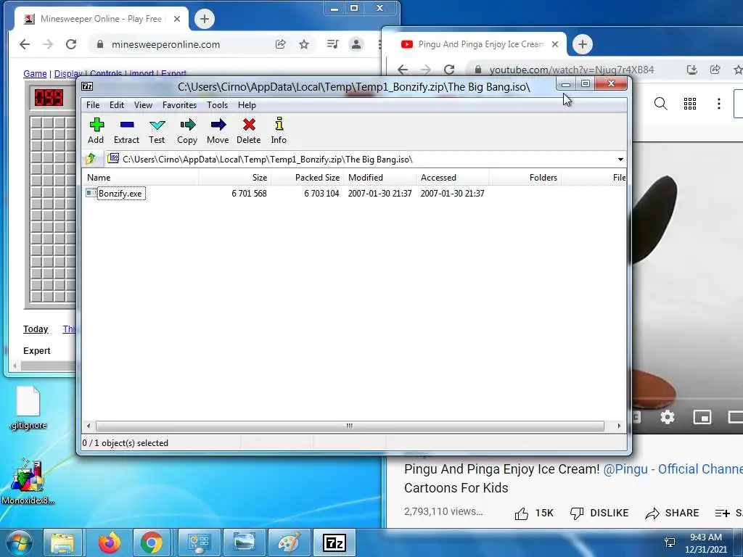743x557 pixels.
Task: Go back in the YouTube browser window
Action: click(403, 70)
